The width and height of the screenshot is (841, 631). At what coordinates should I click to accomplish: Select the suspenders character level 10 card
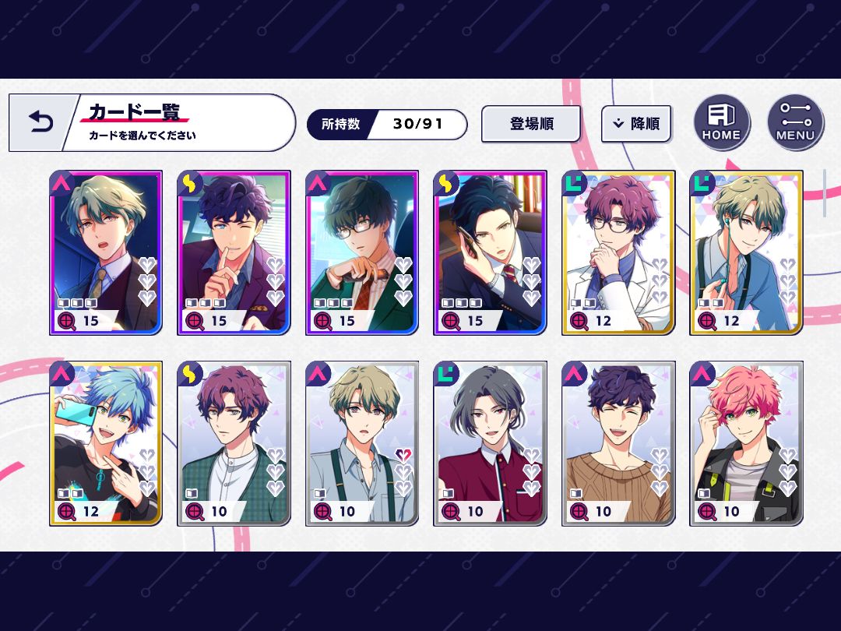(361, 443)
